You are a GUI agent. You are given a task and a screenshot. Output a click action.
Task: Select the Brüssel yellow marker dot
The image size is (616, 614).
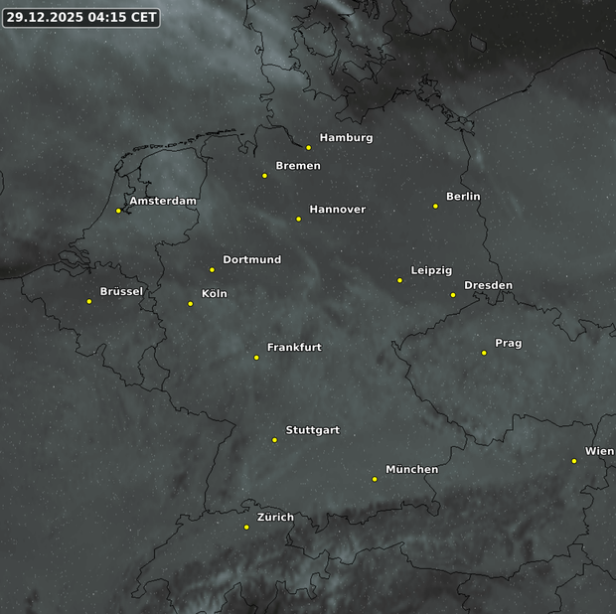[x=89, y=301]
